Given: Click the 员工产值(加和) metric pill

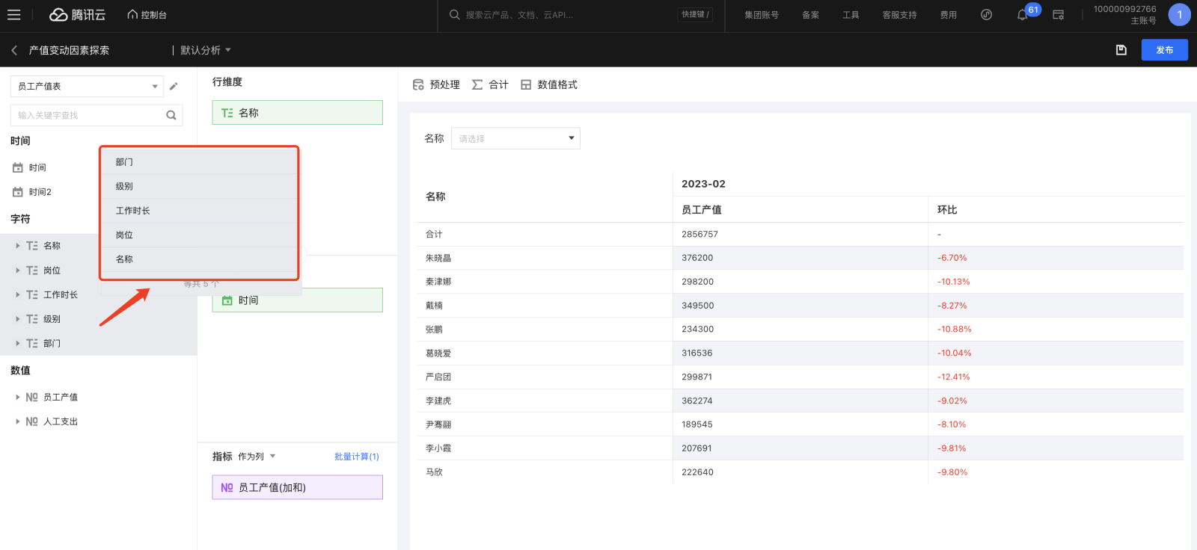Looking at the screenshot, I should pyautogui.click(x=297, y=487).
